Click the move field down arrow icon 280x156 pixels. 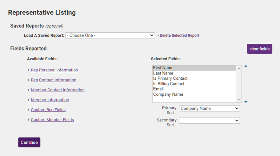pyautogui.click(x=246, y=102)
